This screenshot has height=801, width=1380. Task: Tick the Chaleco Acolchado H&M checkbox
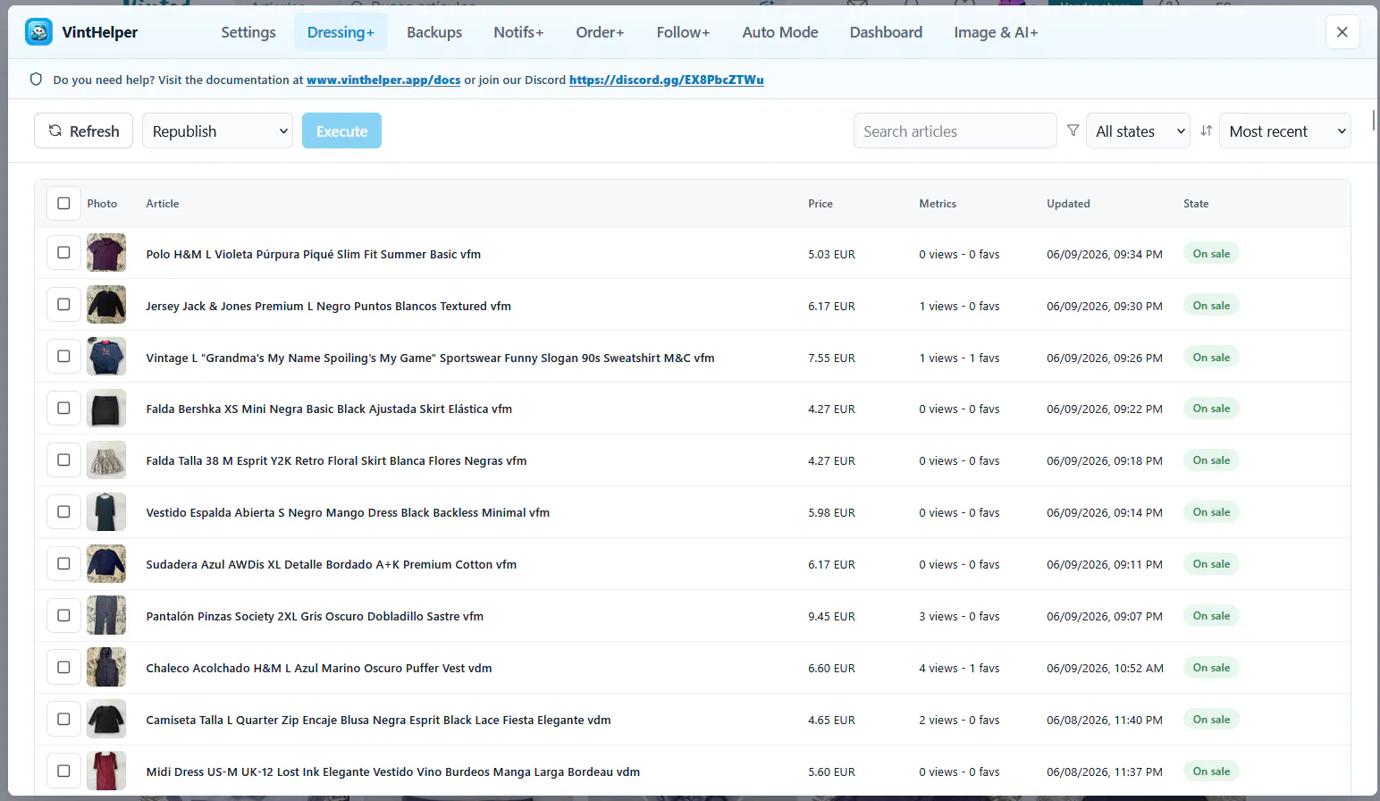[63, 668]
